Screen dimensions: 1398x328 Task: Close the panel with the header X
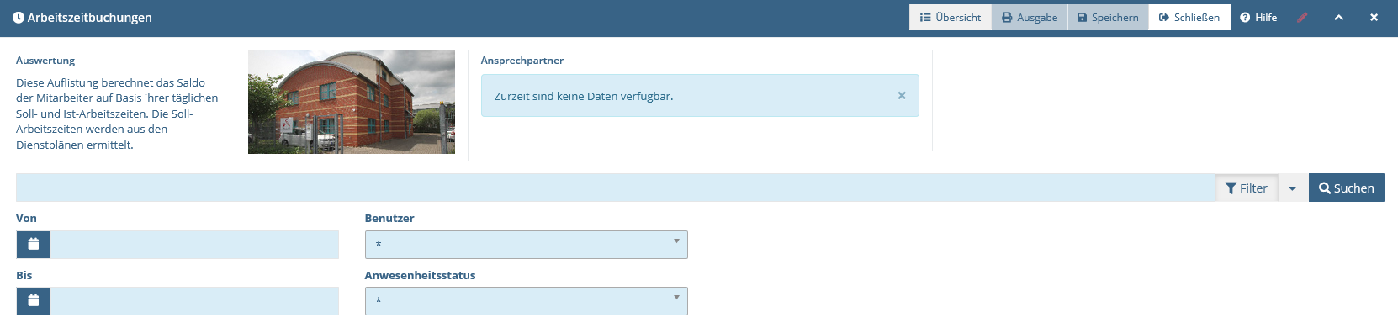tap(1374, 18)
